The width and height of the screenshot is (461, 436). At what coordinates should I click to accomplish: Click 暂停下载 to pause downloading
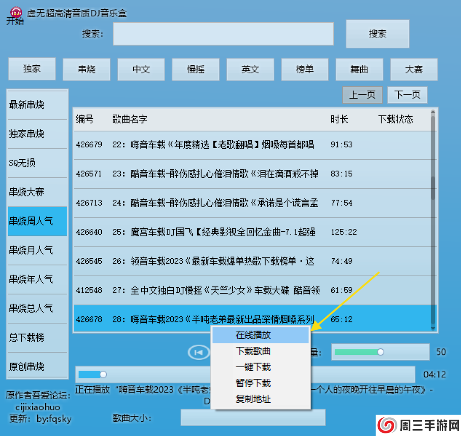[254, 383]
